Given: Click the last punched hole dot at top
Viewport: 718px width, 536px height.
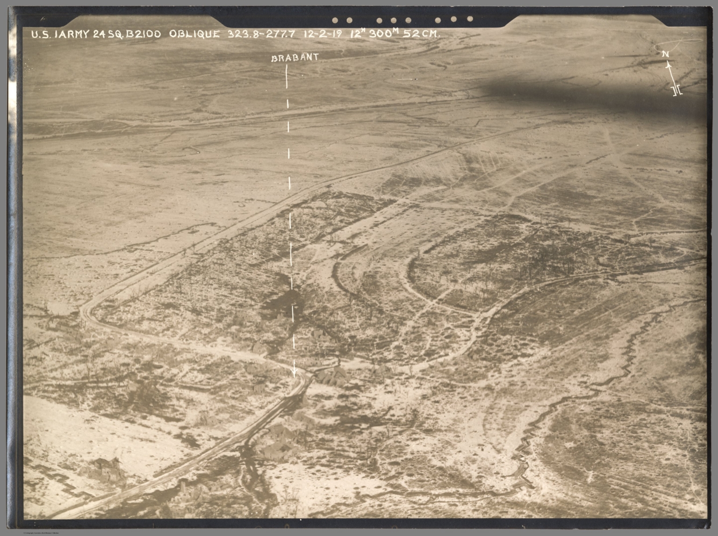Looking at the screenshot, I should (x=470, y=19).
